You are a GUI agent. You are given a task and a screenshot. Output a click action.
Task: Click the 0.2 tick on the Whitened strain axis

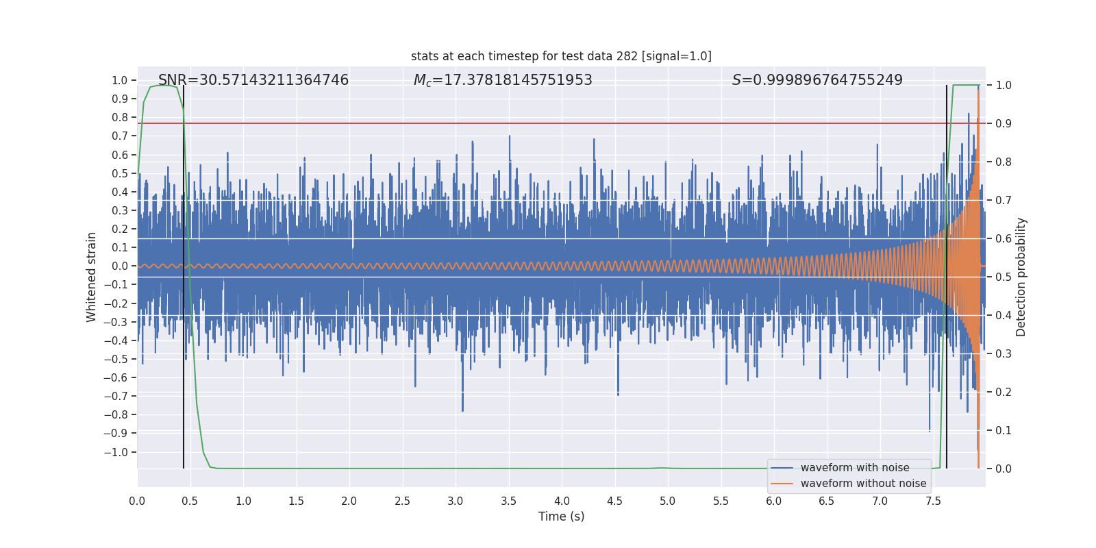tap(120, 229)
